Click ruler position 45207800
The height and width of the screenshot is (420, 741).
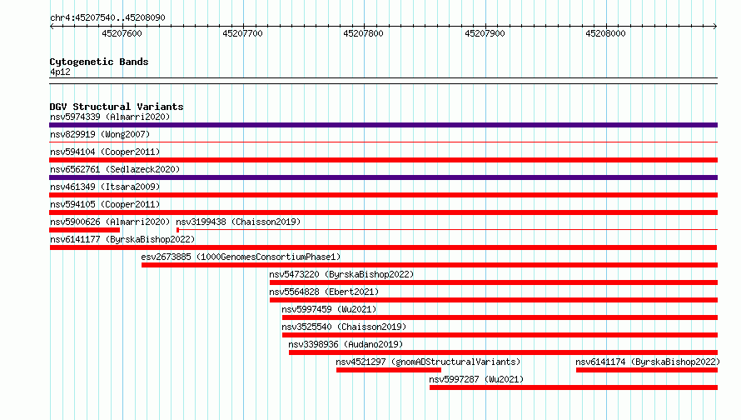363,33
